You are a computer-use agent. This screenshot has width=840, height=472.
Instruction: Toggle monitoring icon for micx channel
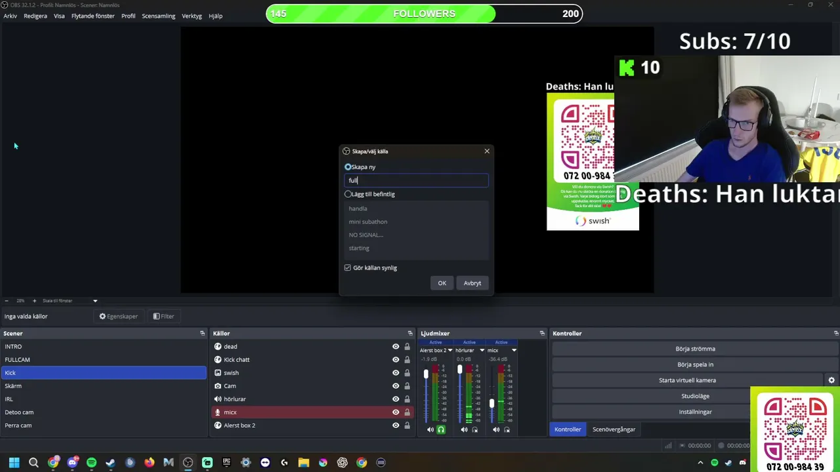click(x=507, y=430)
